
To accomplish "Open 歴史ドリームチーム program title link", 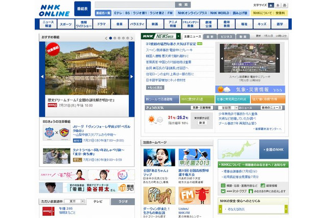I will (81, 100).
